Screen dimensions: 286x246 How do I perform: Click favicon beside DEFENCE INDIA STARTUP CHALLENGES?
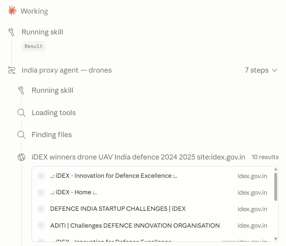click(41, 209)
